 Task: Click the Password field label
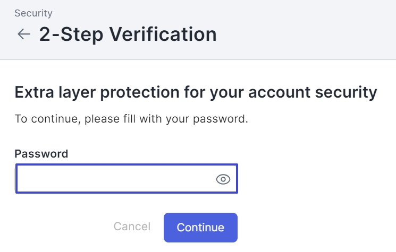pos(41,154)
